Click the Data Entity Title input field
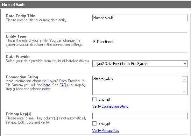 [x=140, y=18]
